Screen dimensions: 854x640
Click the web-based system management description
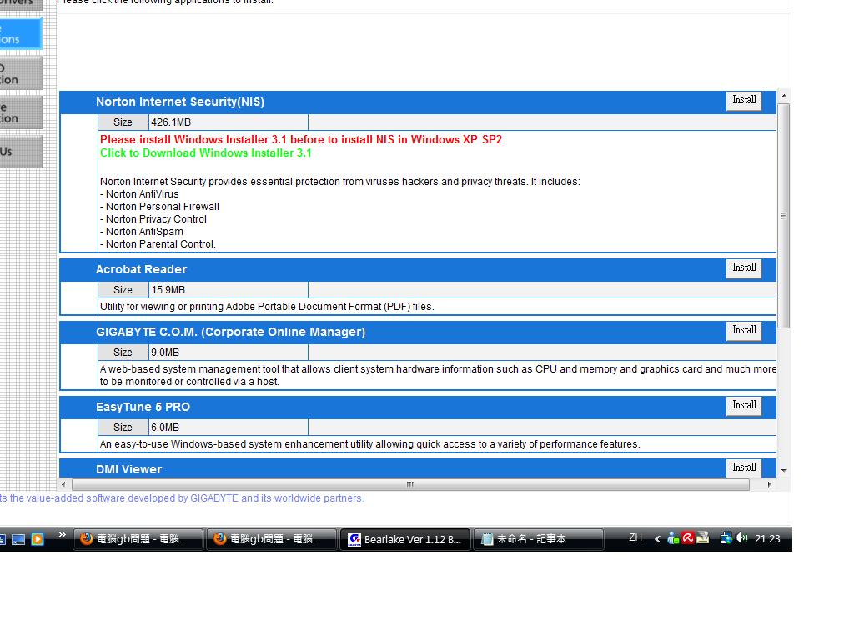click(x=438, y=376)
